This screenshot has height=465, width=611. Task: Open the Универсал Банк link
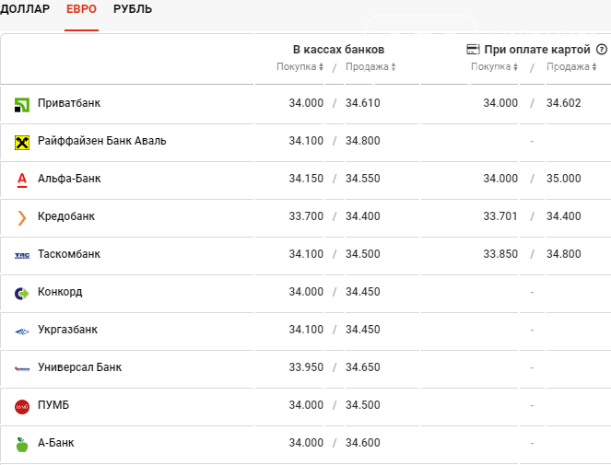click(x=79, y=367)
